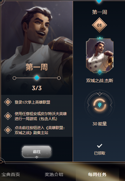This screenshot has width=125, height=181.
Task: Click the 已领取 claimed label
Action: (100, 153)
